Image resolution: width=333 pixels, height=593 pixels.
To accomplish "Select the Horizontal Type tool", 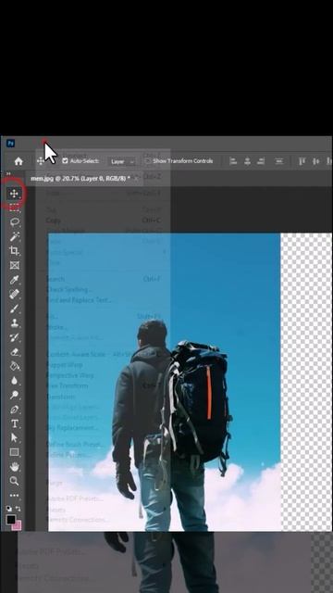I will pos(14,423).
